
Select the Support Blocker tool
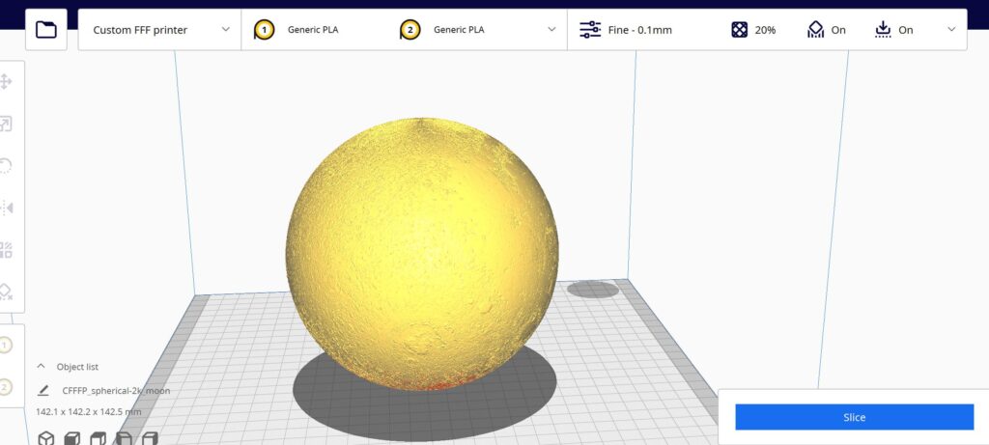(x=5, y=292)
